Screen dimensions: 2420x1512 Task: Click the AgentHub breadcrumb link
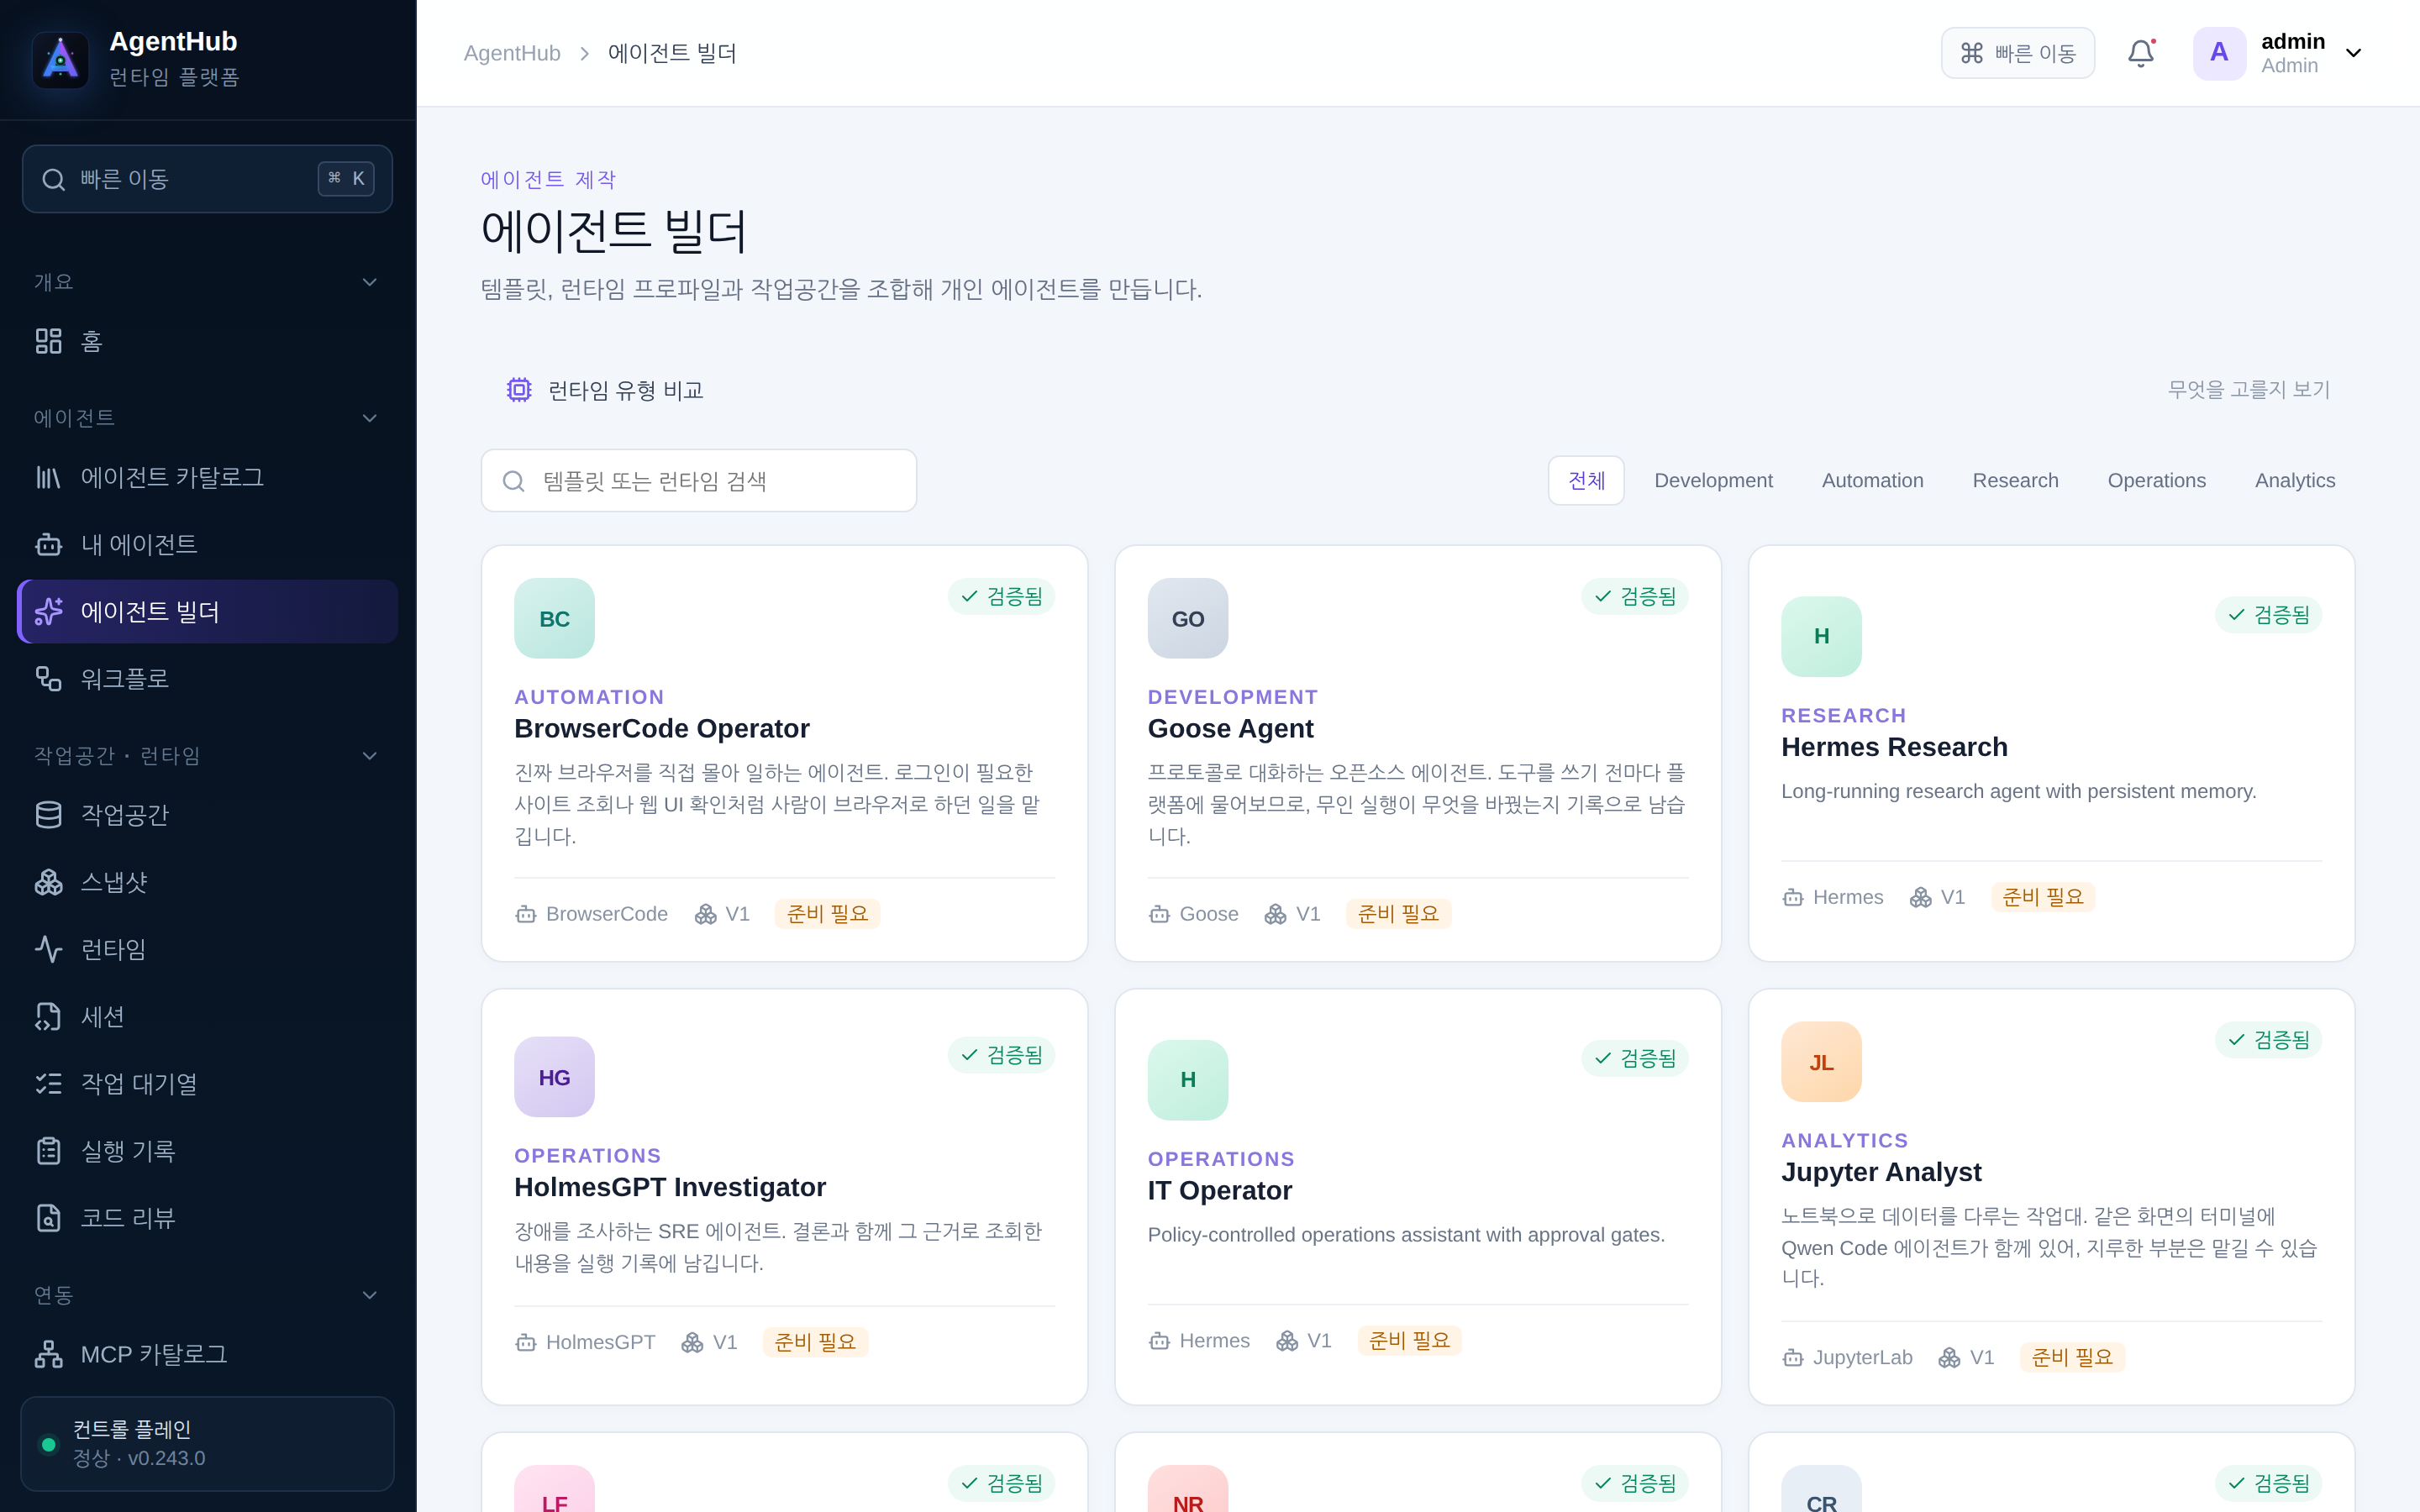(512, 53)
